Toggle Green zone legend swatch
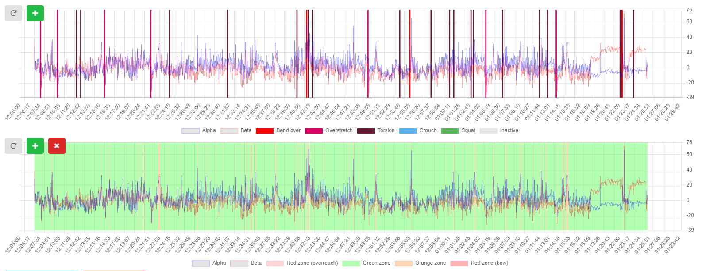The height and width of the screenshot is (271, 702). pos(351,263)
